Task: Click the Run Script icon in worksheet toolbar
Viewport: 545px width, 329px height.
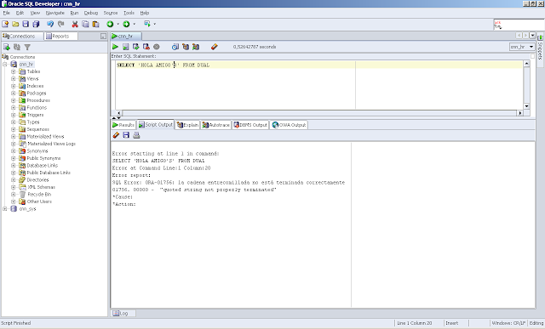Action: 125,47
